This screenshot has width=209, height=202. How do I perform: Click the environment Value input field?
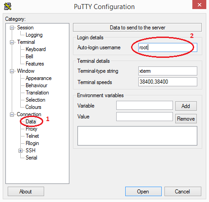(x=145, y=117)
